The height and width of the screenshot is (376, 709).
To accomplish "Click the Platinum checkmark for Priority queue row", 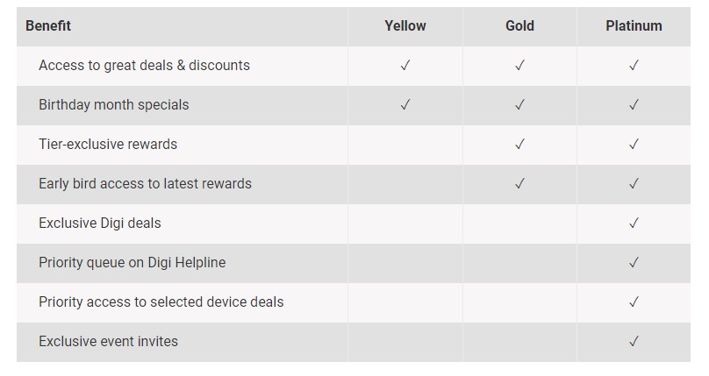I will pyautogui.click(x=634, y=263).
